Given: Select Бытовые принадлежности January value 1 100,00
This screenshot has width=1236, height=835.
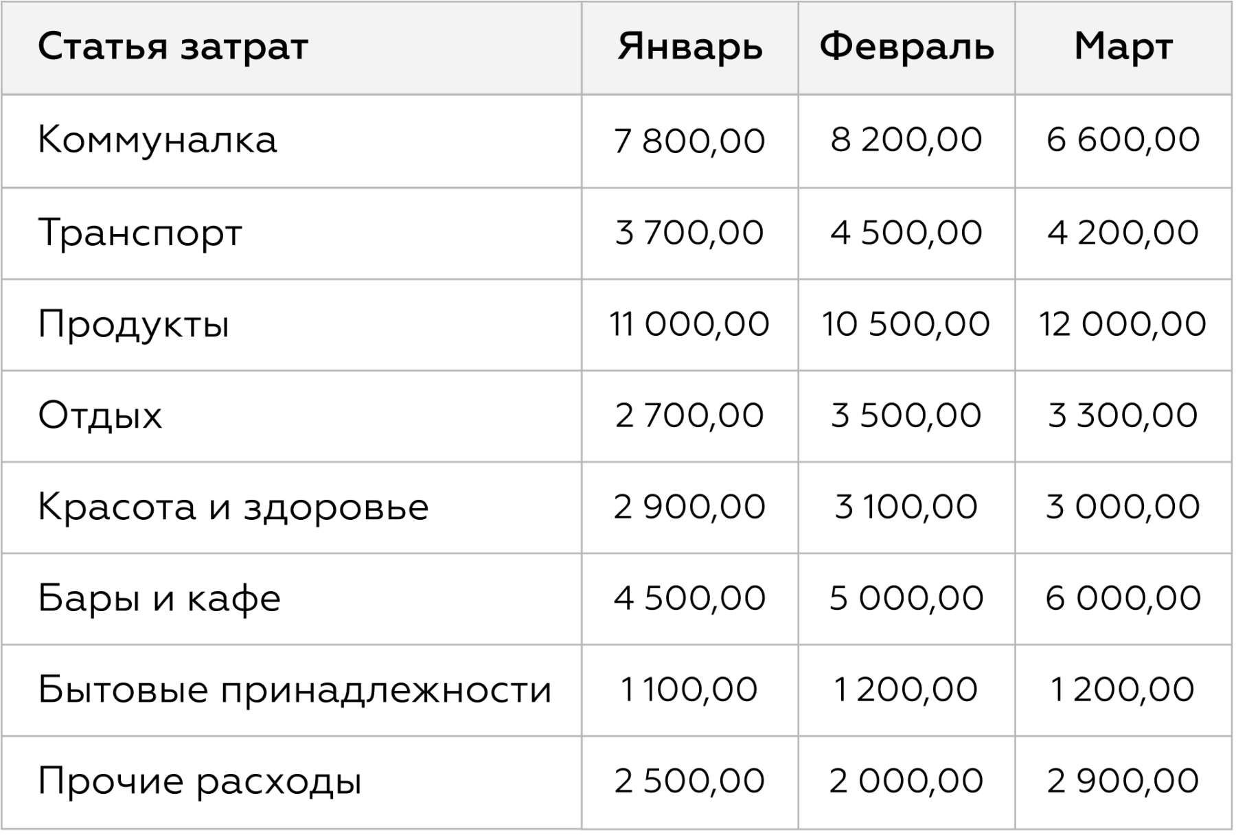Looking at the screenshot, I should coord(690,690).
